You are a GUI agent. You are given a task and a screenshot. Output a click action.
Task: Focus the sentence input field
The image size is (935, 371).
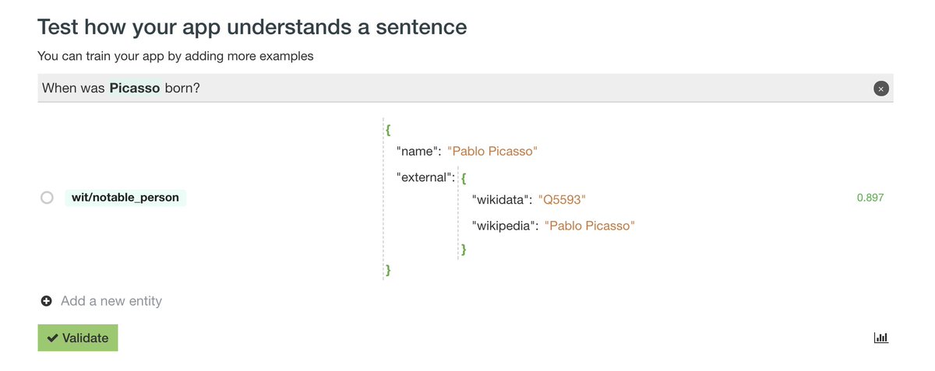tap(465, 88)
